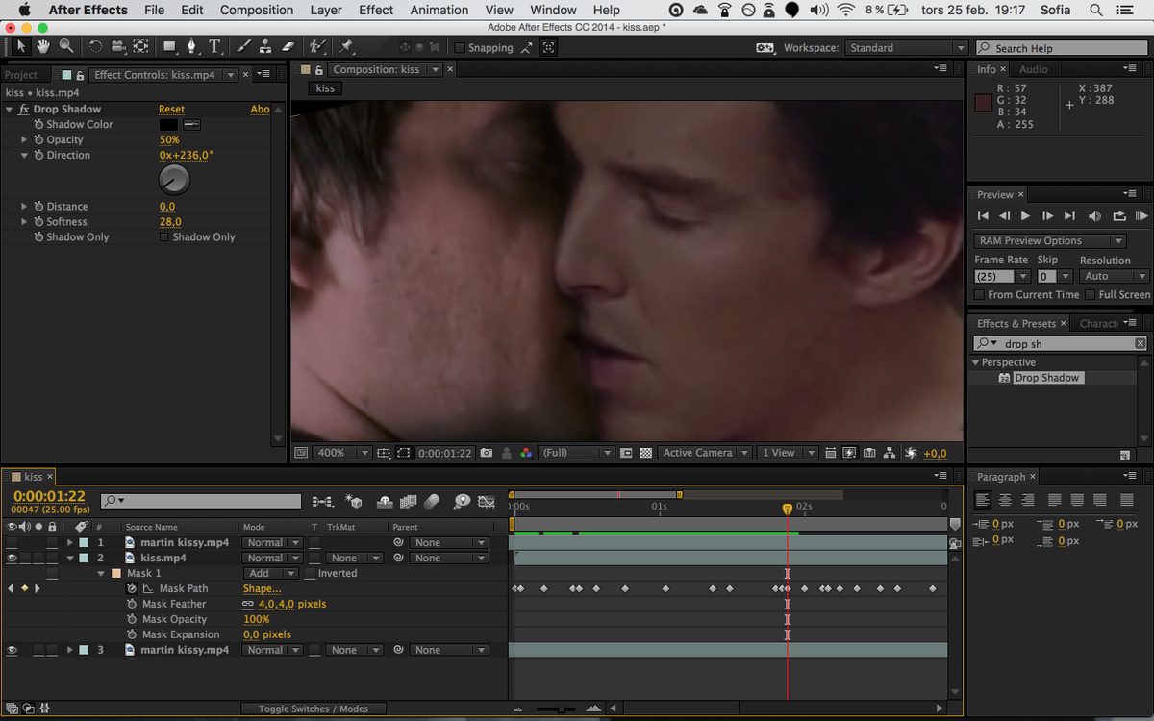Select the Hand tool
Image resolution: width=1154 pixels, height=721 pixels.
click(43, 46)
